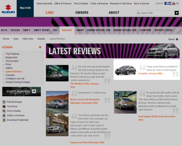
Task: Open the BUYER'S GUIDE tab
Action: coord(163,30)
